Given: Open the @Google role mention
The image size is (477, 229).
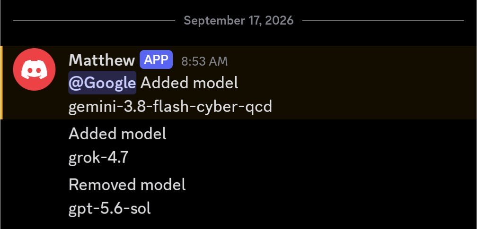Looking at the screenshot, I should point(102,83).
